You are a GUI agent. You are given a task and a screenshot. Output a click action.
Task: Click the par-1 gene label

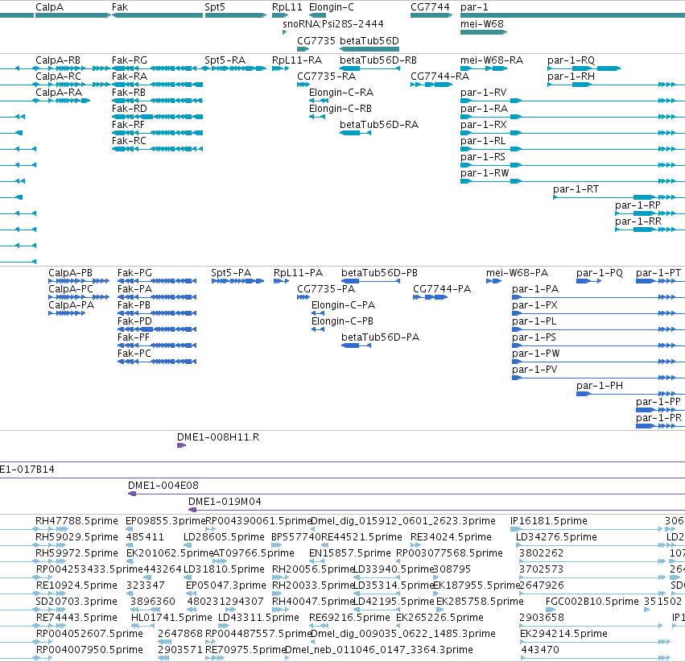pyautogui.click(x=474, y=7)
